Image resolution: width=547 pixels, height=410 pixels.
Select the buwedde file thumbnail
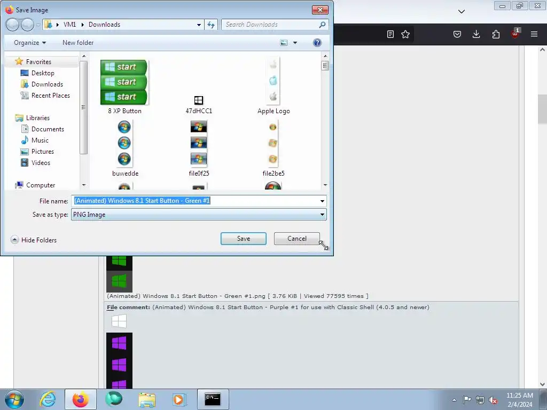click(124, 143)
